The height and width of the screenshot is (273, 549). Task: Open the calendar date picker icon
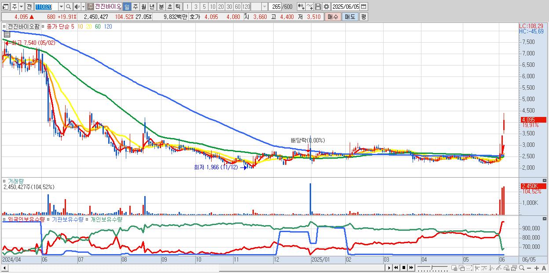tap(364, 7)
